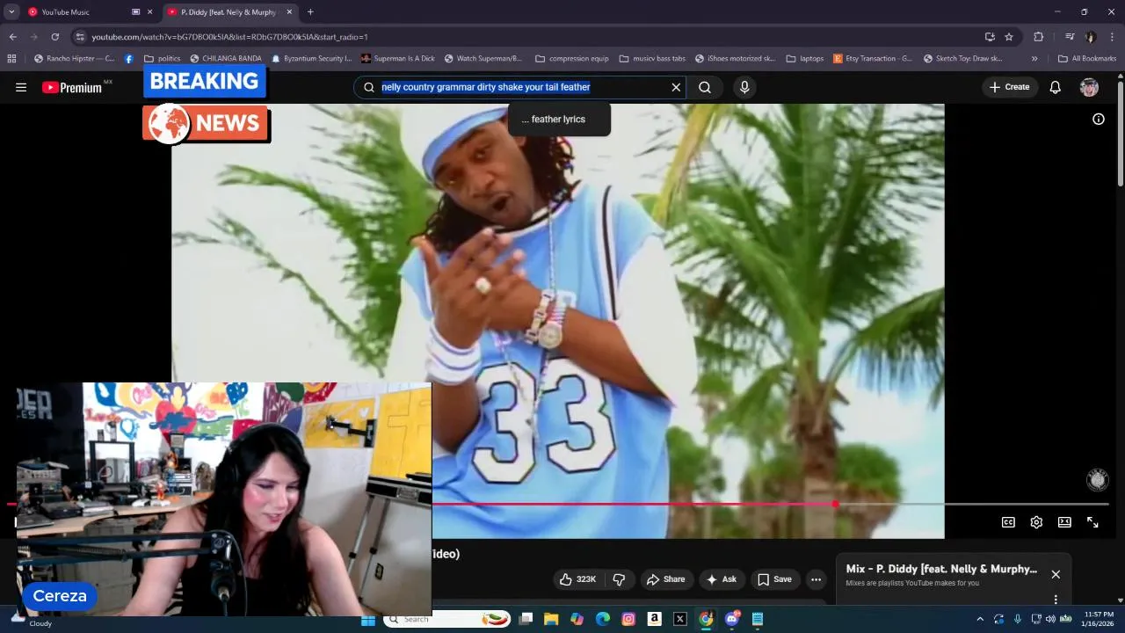Open the Ask AI button

pos(722,579)
